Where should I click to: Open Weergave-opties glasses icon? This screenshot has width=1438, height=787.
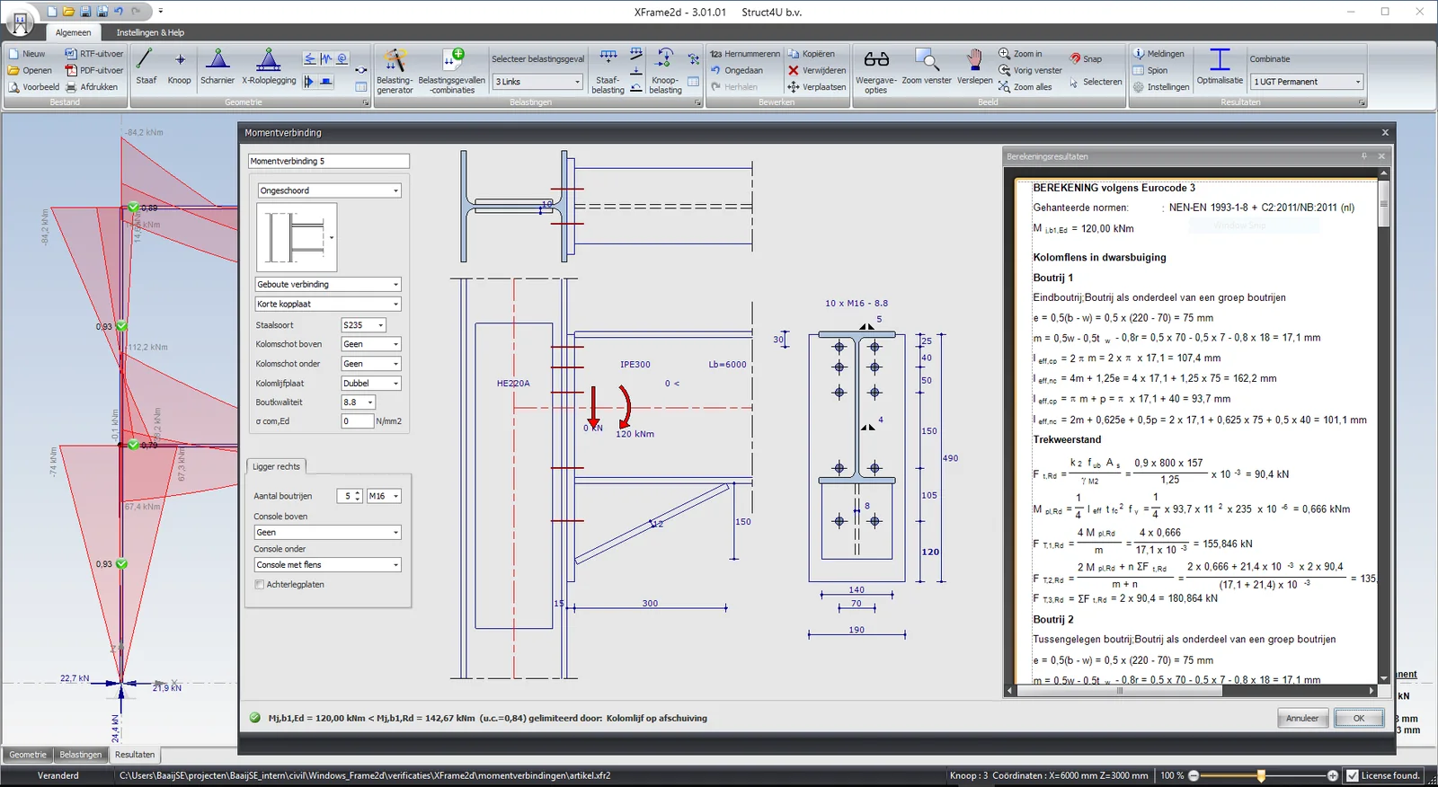(x=876, y=71)
